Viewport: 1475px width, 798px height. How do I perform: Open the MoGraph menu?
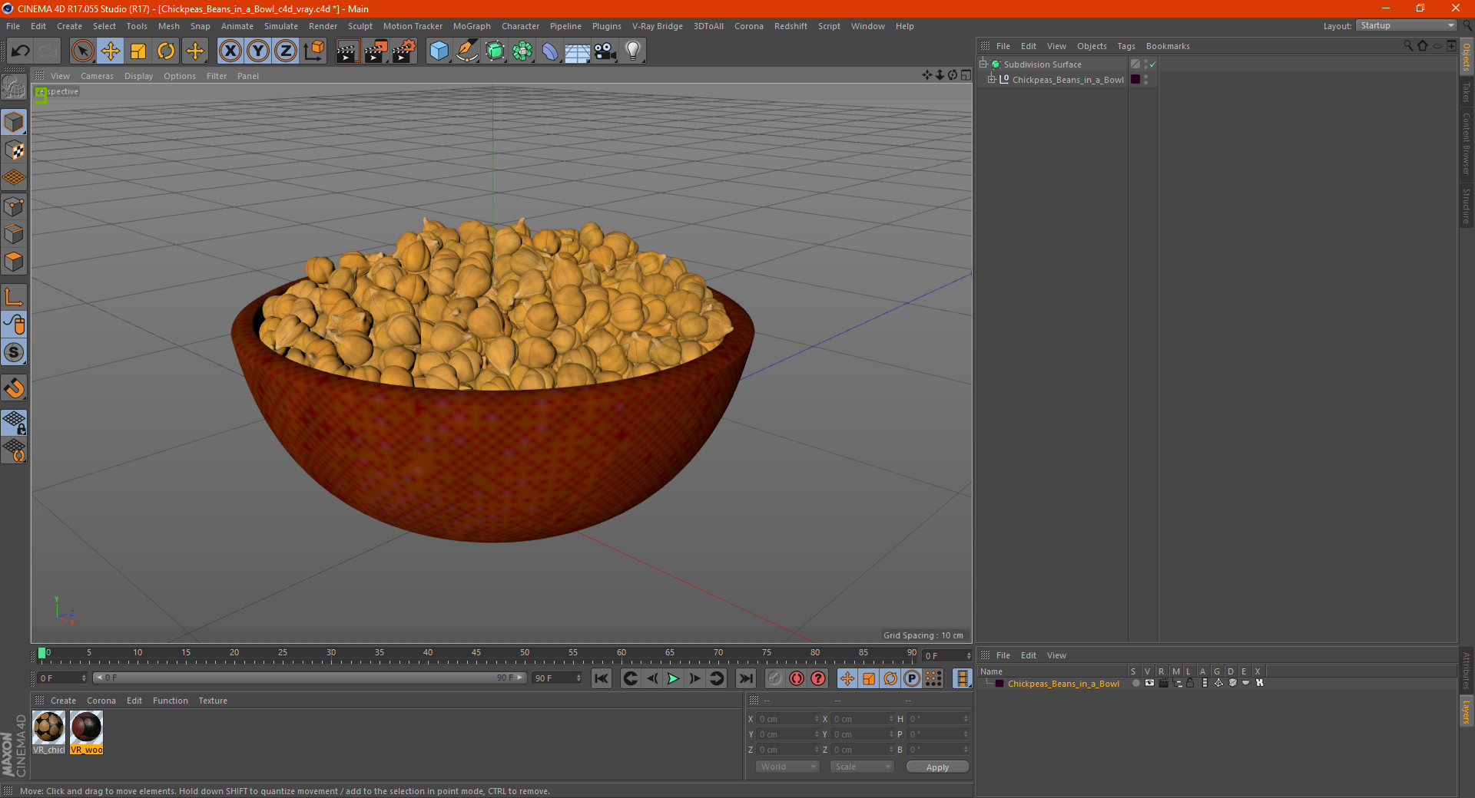[472, 26]
